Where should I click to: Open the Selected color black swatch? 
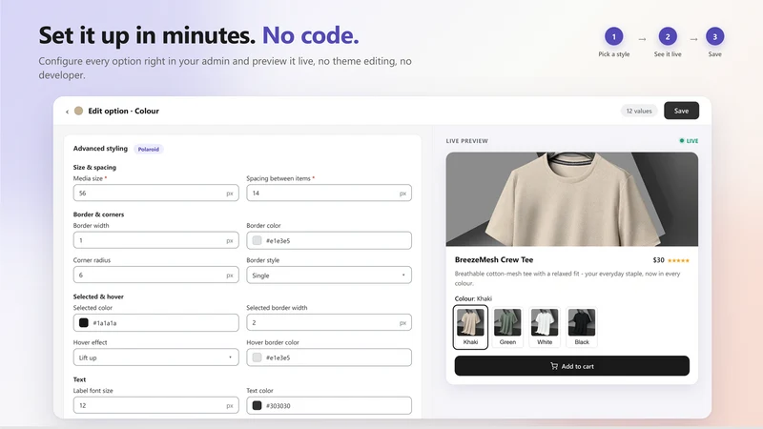click(x=84, y=322)
